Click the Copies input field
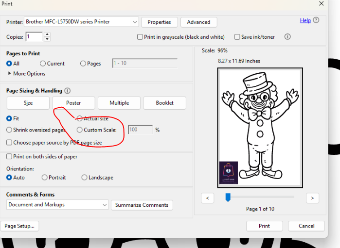The image size is (340, 248). tap(34, 36)
